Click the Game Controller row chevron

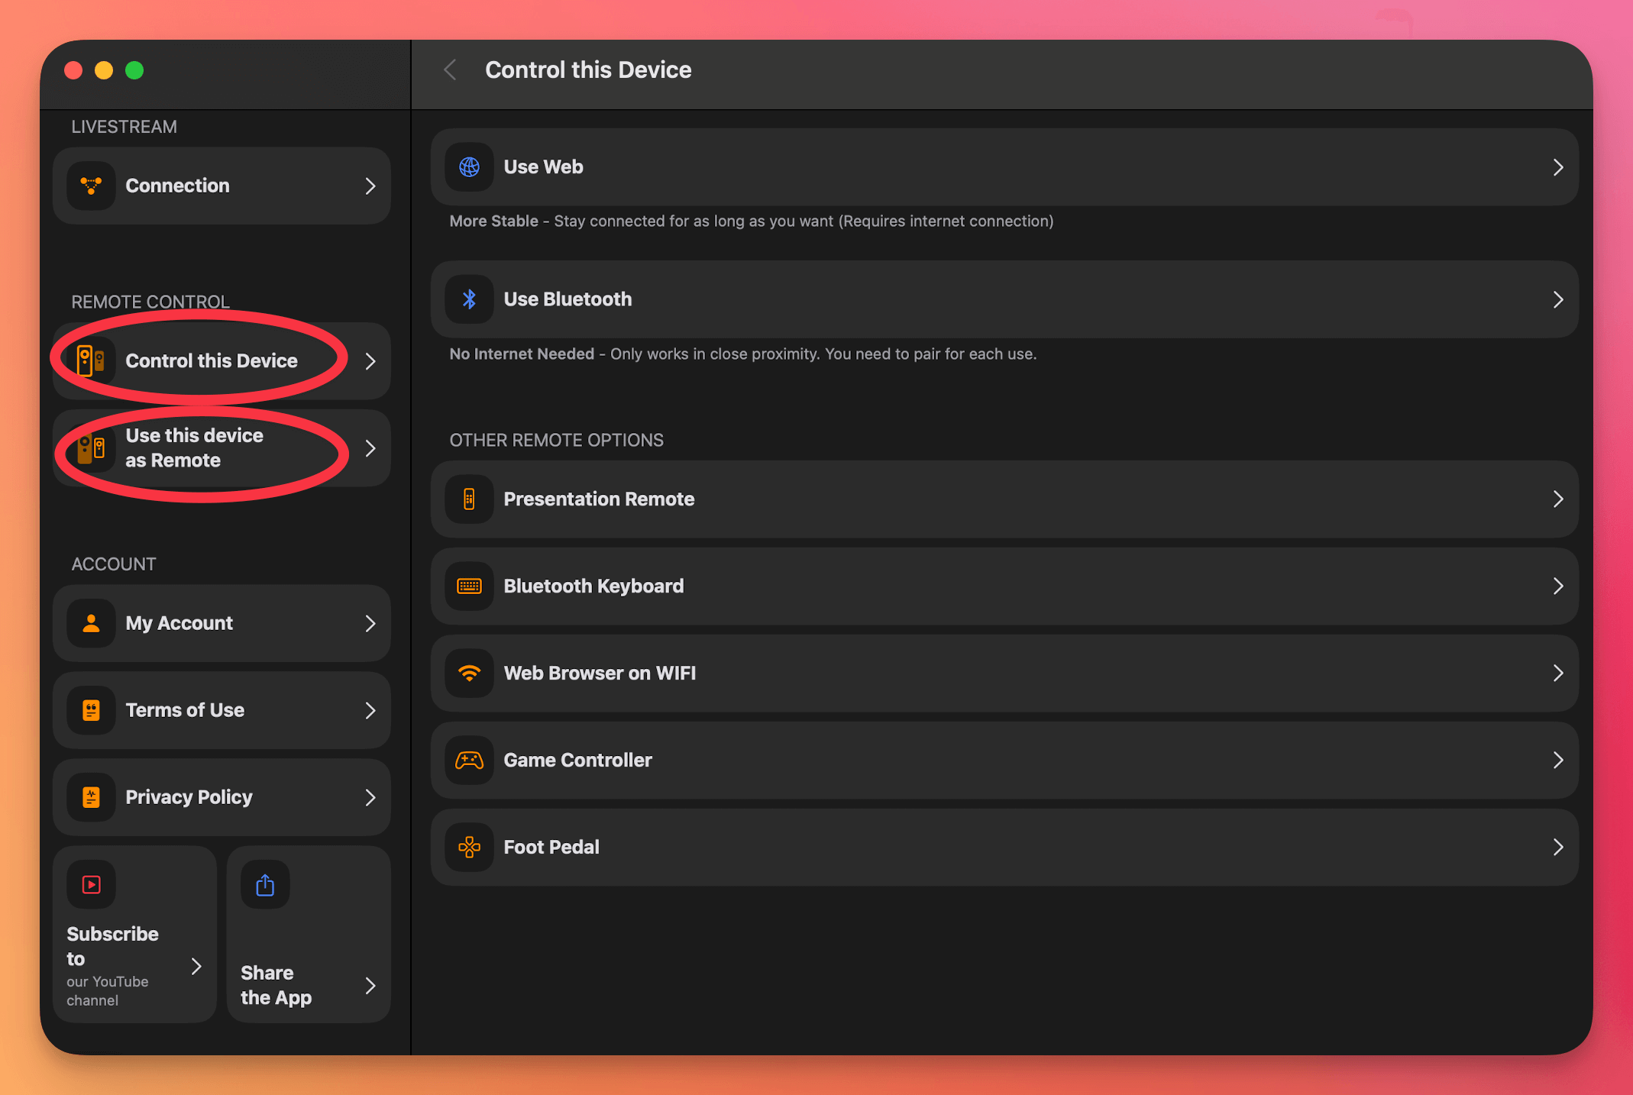click(x=1558, y=761)
